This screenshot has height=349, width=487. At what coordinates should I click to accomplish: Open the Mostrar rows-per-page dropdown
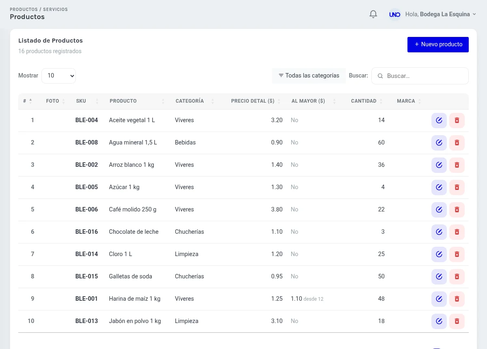coord(58,76)
